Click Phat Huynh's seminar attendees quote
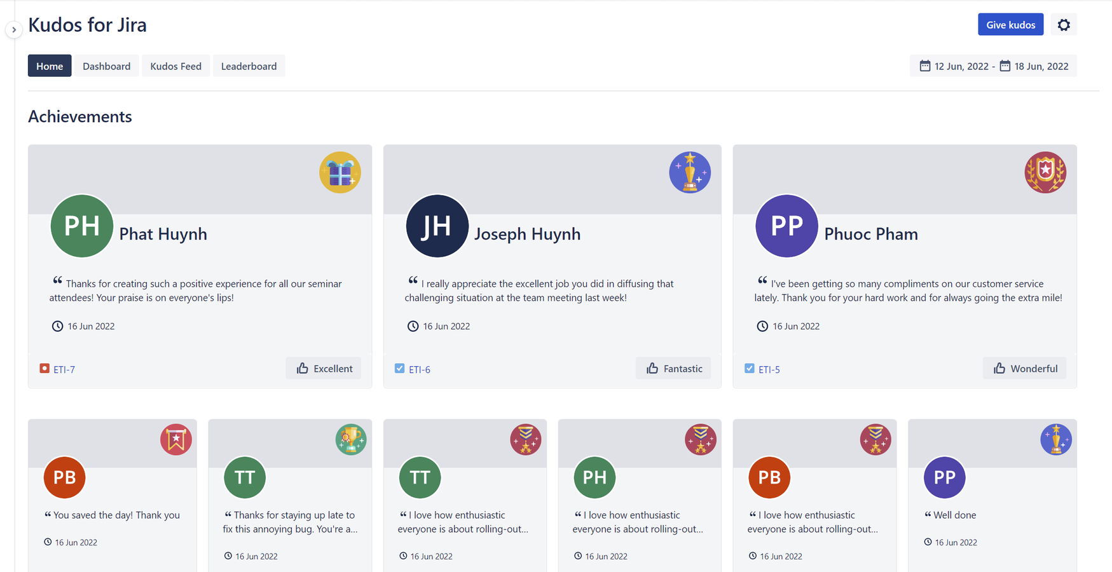This screenshot has width=1112, height=572. [196, 290]
